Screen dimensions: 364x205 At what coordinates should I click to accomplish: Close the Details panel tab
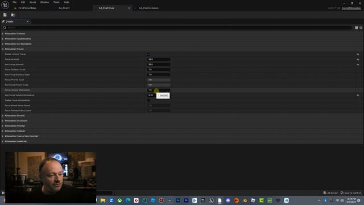[28, 22]
